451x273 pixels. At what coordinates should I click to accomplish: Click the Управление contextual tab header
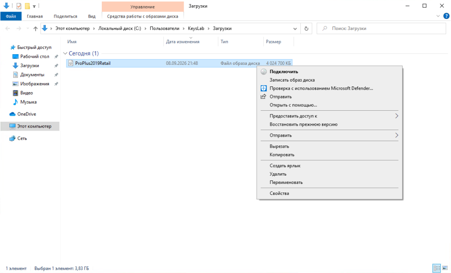143,7
